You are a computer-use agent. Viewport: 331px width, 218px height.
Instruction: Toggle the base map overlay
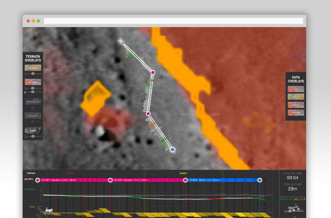[33, 130]
